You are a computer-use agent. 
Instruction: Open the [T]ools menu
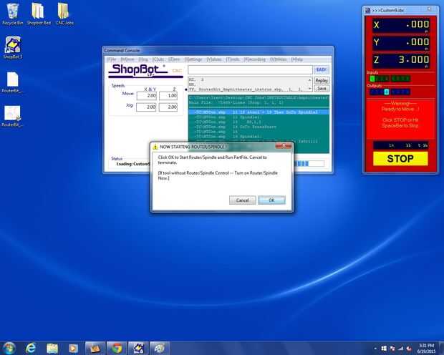pos(232,59)
